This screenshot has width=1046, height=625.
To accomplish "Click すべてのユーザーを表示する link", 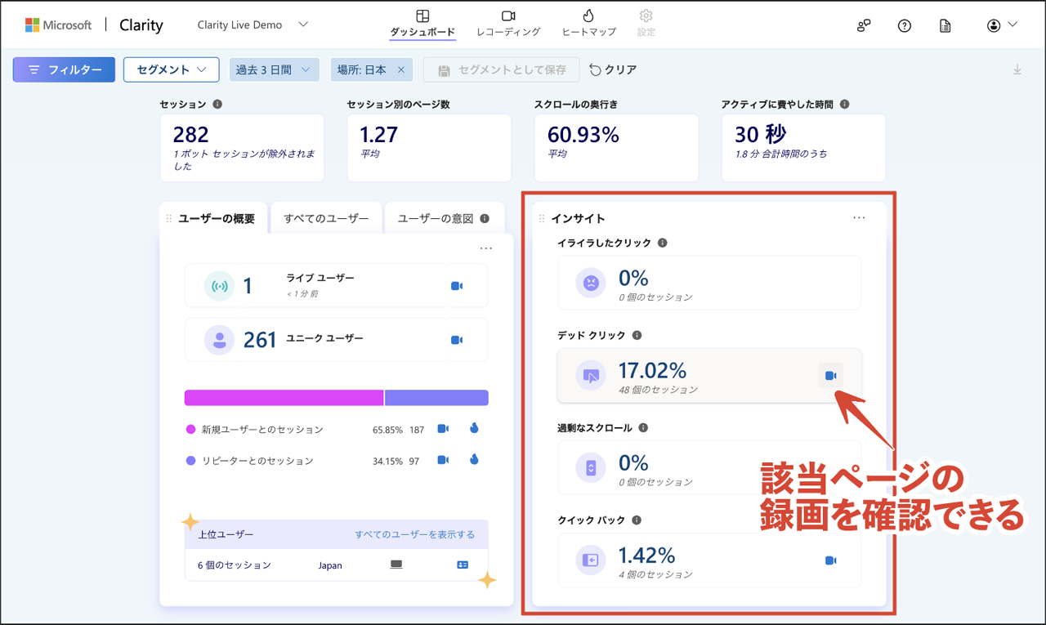I will [x=414, y=534].
